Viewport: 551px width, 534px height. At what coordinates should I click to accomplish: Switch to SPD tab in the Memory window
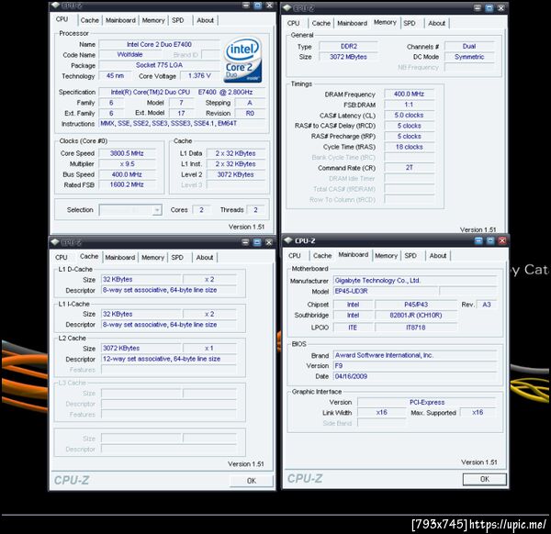[410, 23]
